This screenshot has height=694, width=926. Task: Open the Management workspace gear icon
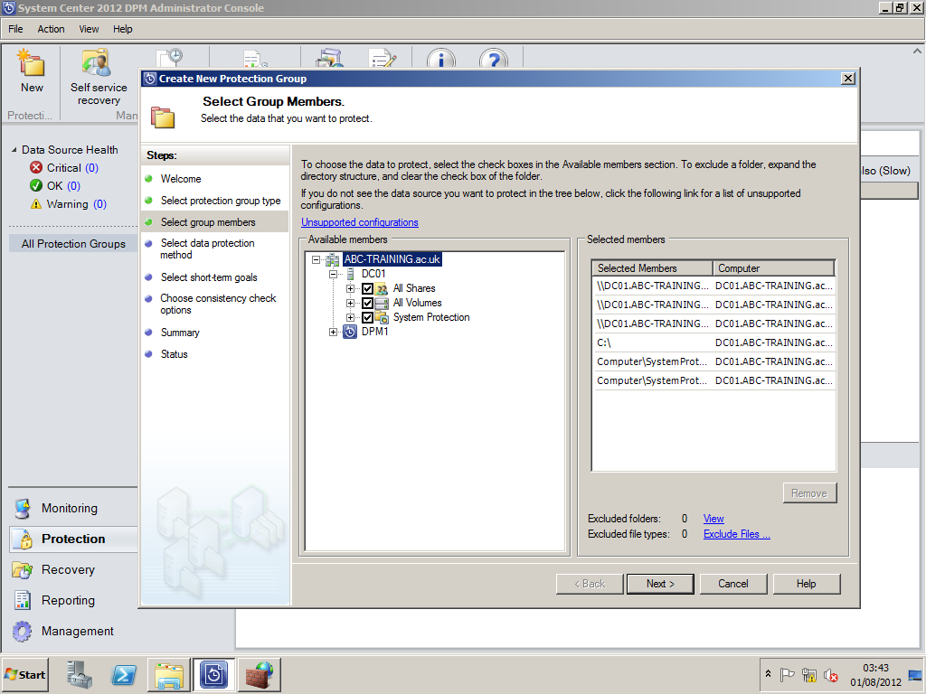coord(23,631)
